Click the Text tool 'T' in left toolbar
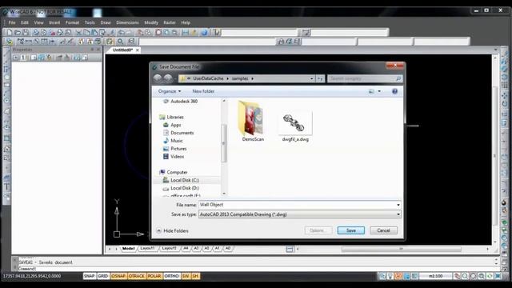Screen dimensions: 512x288 pyautogui.click(x=6, y=186)
